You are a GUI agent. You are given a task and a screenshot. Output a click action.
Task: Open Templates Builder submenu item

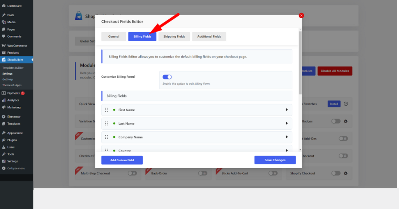click(x=13, y=68)
